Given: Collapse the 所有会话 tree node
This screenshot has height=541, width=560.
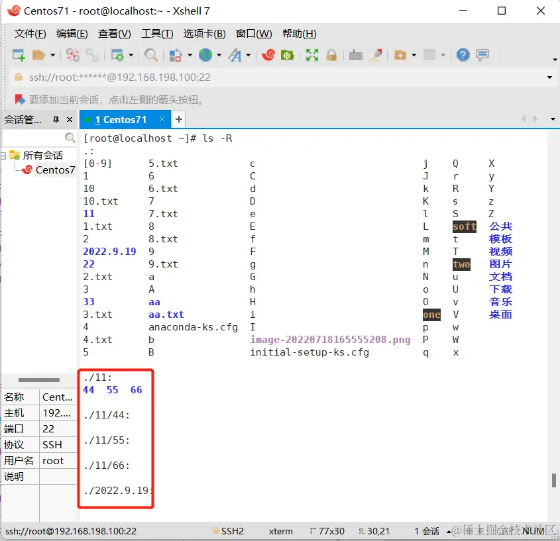Looking at the screenshot, I should [5, 156].
